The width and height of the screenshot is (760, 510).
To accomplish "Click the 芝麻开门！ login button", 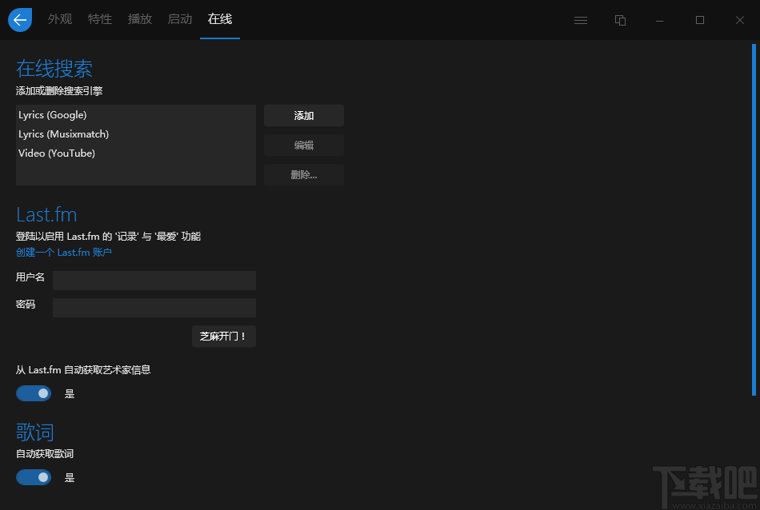I will tap(224, 336).
